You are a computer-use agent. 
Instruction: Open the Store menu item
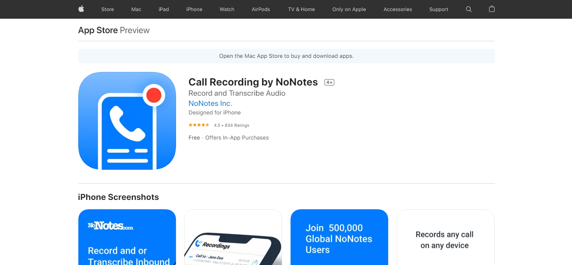[x=108, y=9]
